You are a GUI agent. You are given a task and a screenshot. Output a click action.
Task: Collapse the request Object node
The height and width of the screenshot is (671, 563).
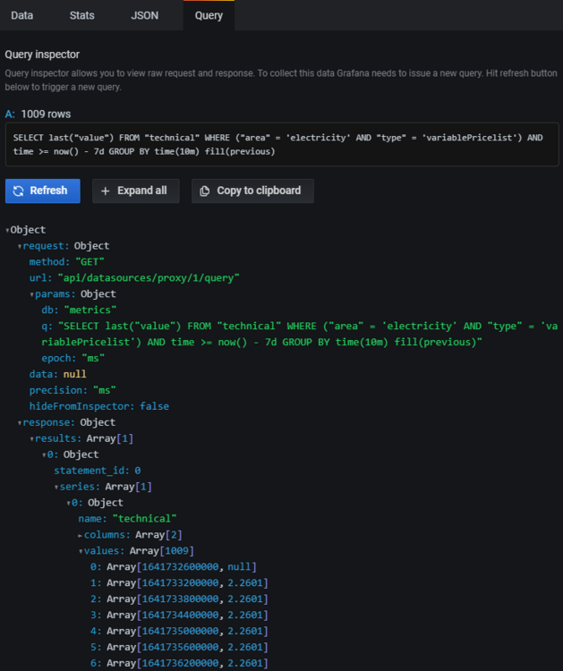[x=20, y=247]
